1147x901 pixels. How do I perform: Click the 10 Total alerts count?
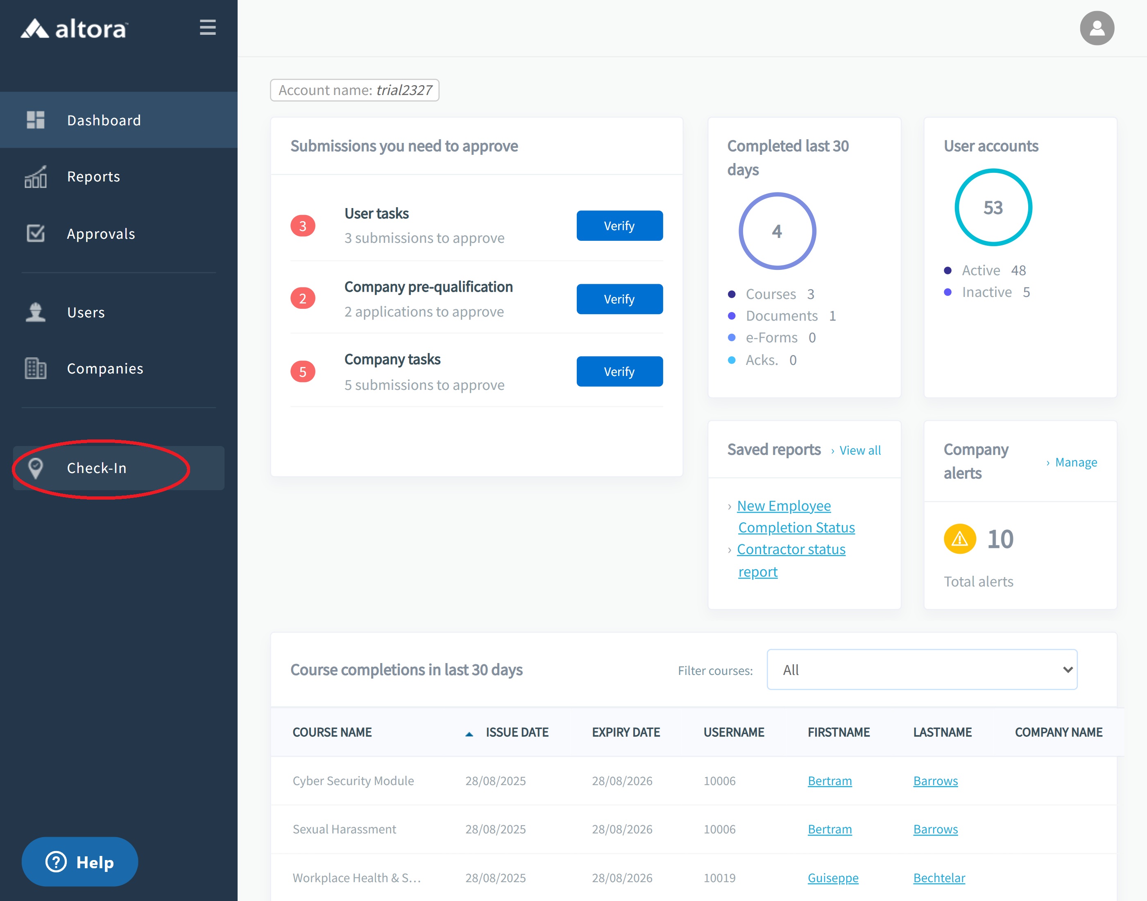(1000, 539)
